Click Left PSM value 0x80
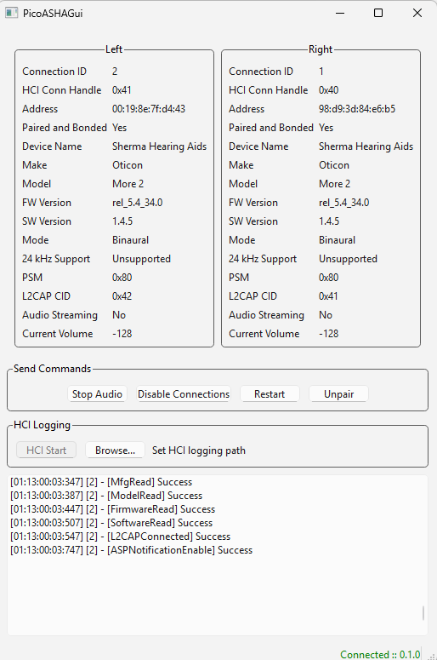Screen dimensions: 437x660 pyautogui.click(x=122, y=278)
